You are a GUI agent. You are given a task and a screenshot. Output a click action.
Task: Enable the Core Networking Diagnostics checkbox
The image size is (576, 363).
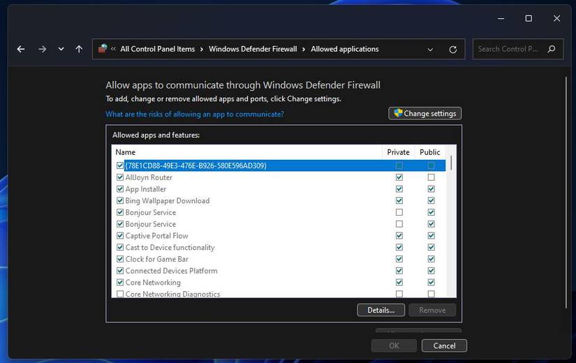(120, 294)
